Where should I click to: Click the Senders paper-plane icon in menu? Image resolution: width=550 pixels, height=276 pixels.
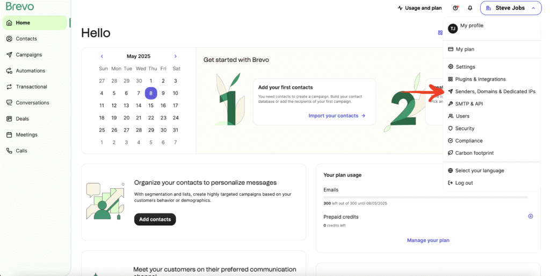point(451,91)
